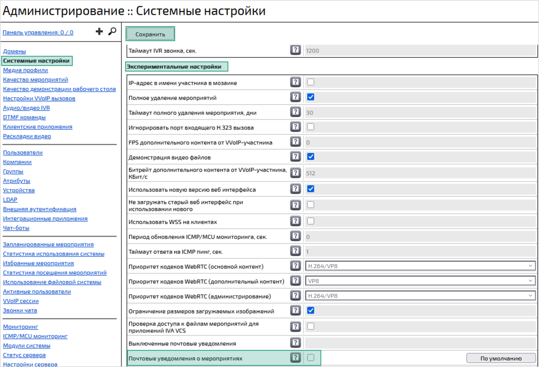This screenshot has height=367, width=539.
Task: Open help for 'Демонстрация видео файлов'
Action: click(295, 156)
